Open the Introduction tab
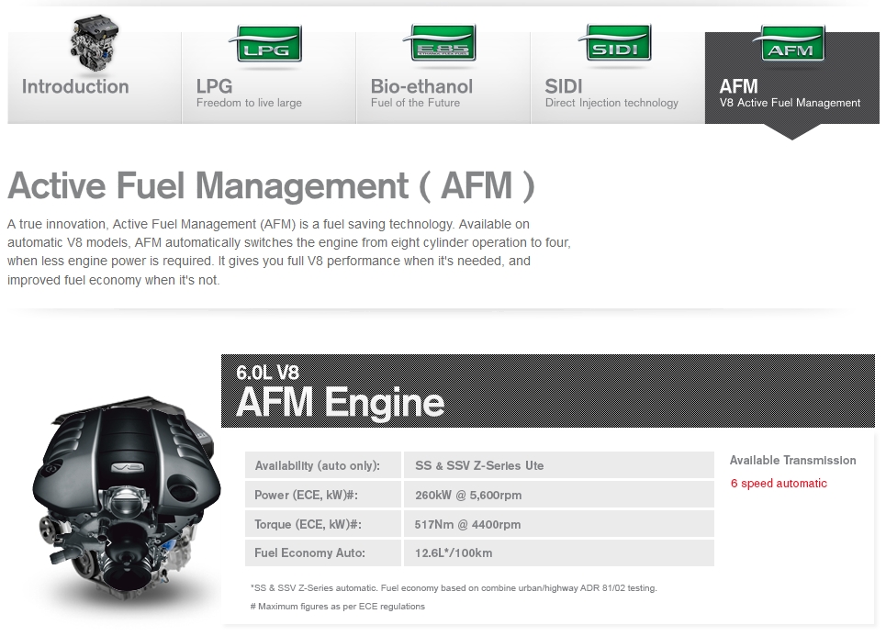The height and width of the screenshot is (636, 886). 95,77
